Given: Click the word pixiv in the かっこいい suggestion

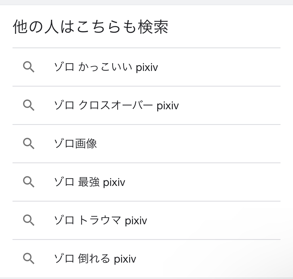Looking at the screenshot, I should click(x=147, y=68).
